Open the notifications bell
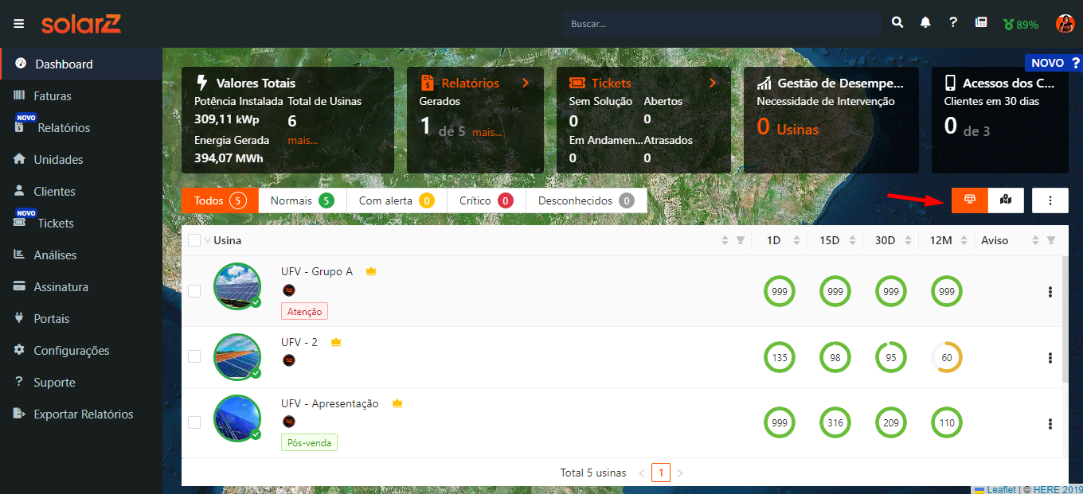The width and height of the screenshot is (1083, 494). point(925,23)
